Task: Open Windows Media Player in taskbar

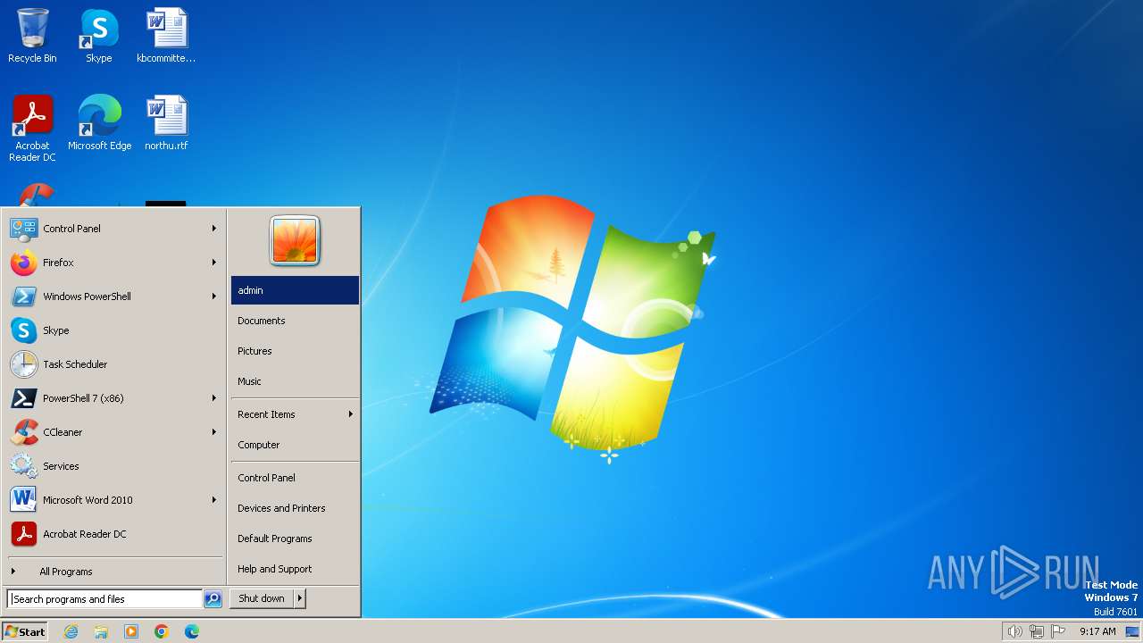Action: (131, 631)
